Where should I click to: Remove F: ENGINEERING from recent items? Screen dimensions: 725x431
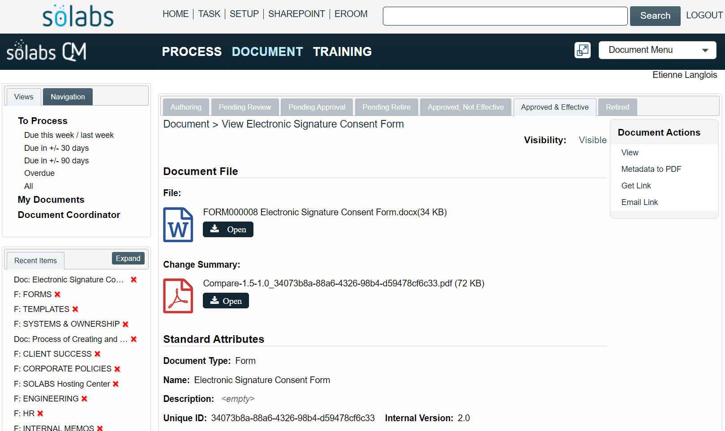click(x=84, y=399)
